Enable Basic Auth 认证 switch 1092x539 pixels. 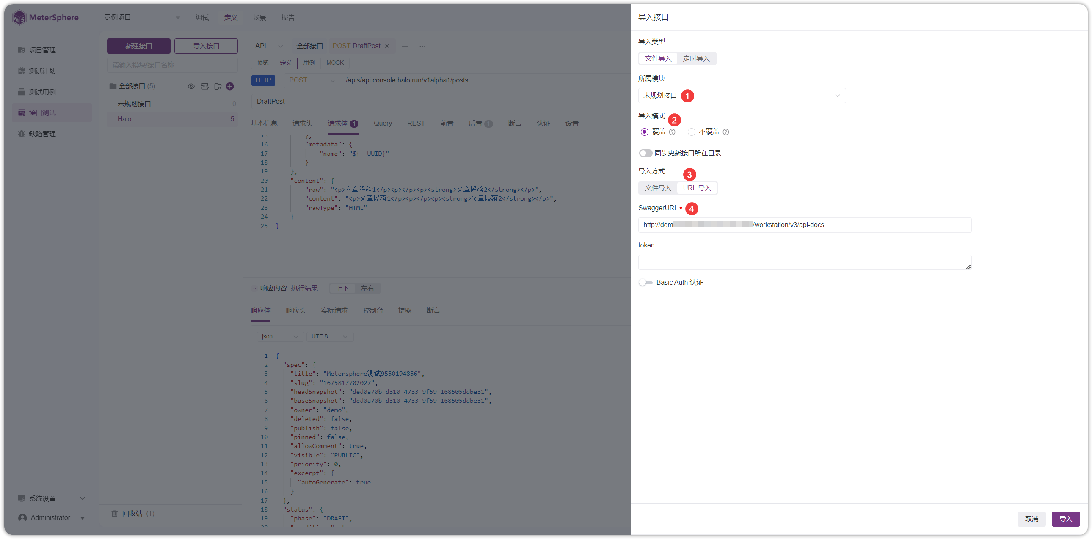[645, 283]
